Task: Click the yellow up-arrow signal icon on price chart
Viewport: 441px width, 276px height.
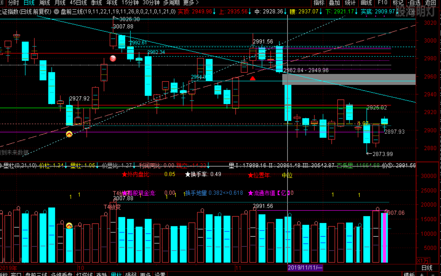Action: (69, 134)
